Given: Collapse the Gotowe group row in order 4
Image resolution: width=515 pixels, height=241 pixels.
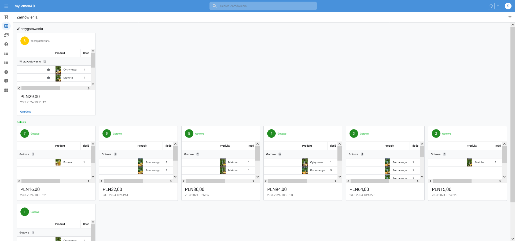Looking at the screenshot, I should click(x=271, y=154).
